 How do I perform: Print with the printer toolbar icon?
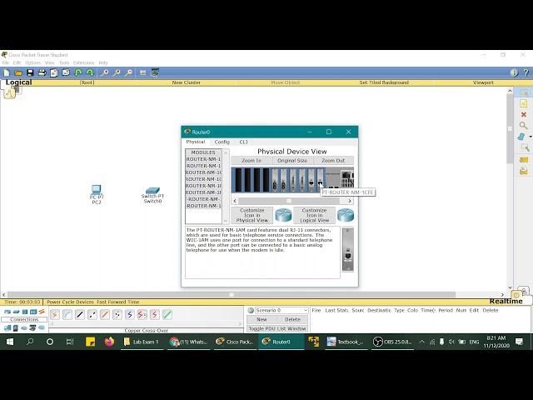[x=42, y=72]
